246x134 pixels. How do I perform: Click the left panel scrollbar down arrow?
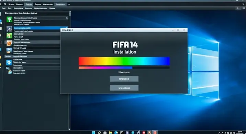[69, 129]
